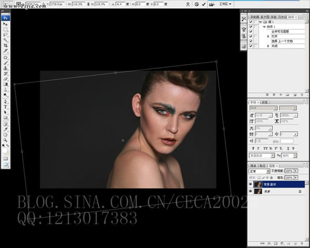
Task: Select the Eyedropper tool
Action: click(5, 130)
